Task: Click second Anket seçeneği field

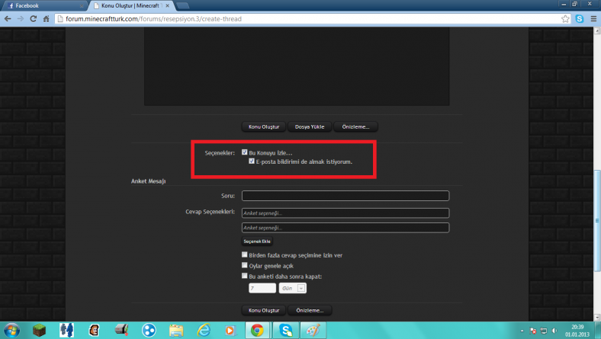Action: click(345, 228)
